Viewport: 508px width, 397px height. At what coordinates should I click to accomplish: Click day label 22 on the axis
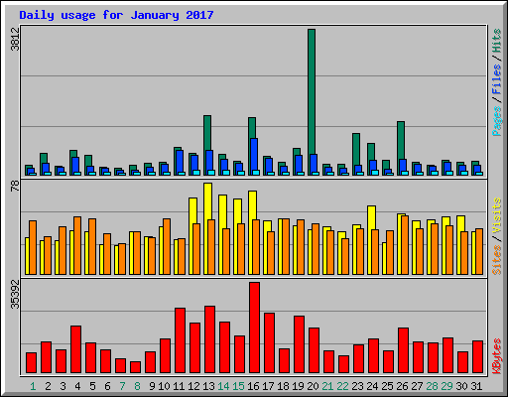(342, 386)
